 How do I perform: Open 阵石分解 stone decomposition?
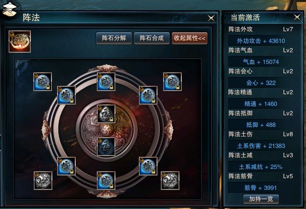114,38
